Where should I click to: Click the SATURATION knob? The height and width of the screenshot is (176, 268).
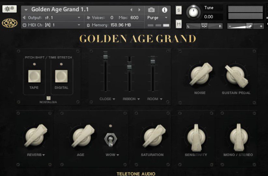(x=153, y=136)
